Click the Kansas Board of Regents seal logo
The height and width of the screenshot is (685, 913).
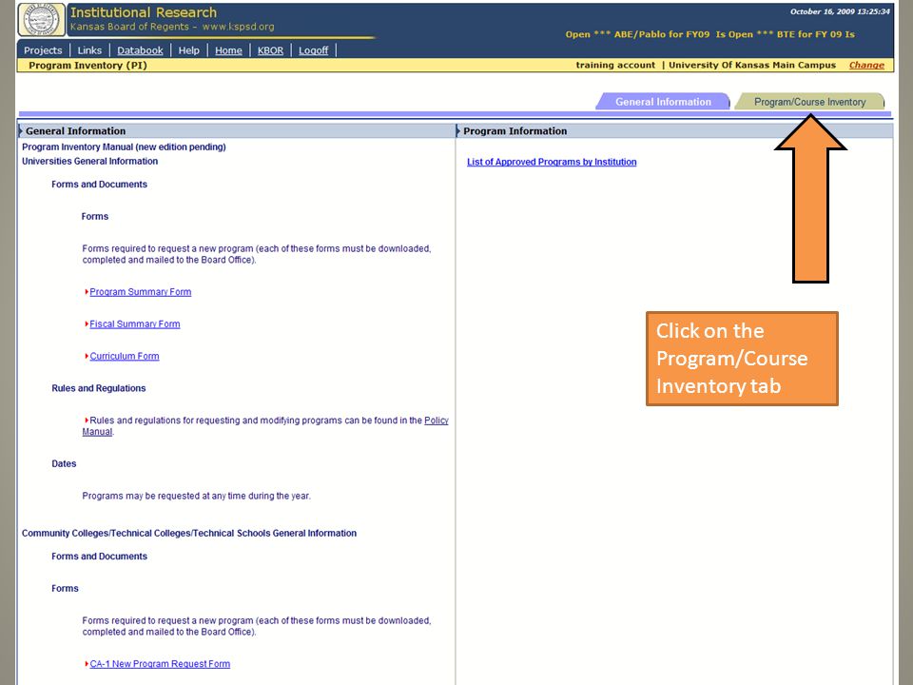[41, 20]
